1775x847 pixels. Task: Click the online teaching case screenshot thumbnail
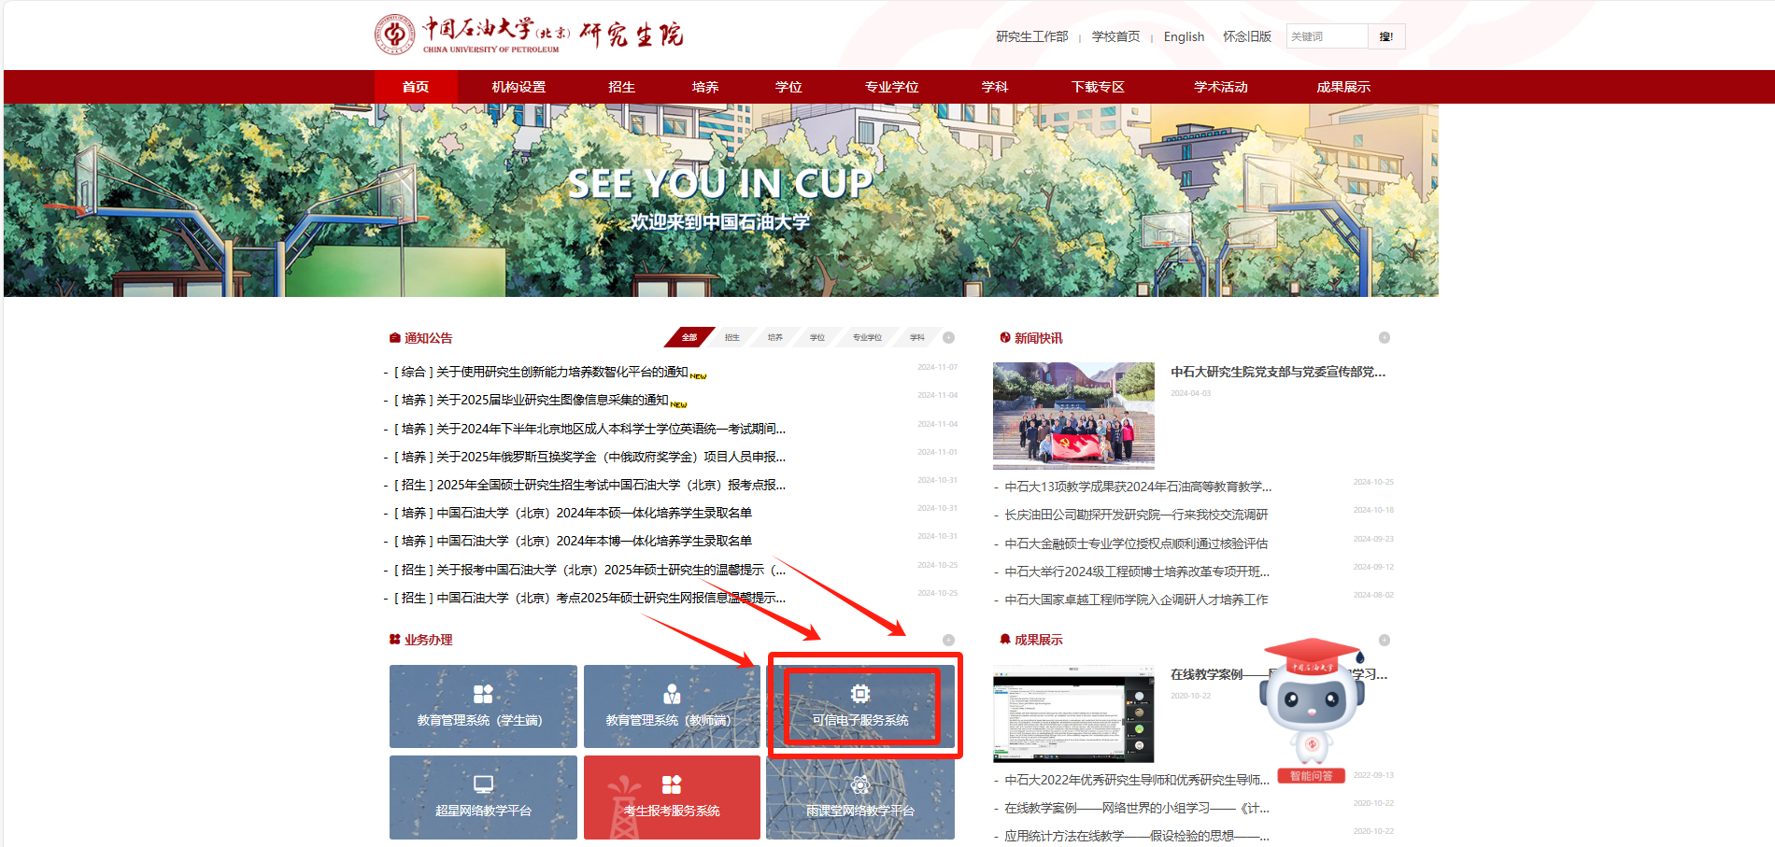tap(1073, 714)
